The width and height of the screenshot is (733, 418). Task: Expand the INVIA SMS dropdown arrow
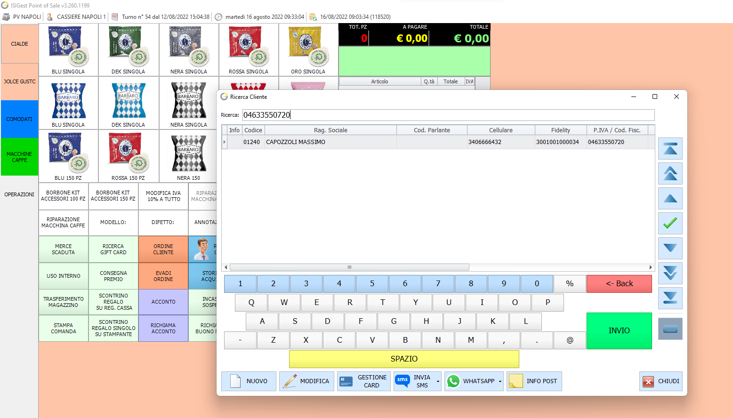[x=438, y=381]
